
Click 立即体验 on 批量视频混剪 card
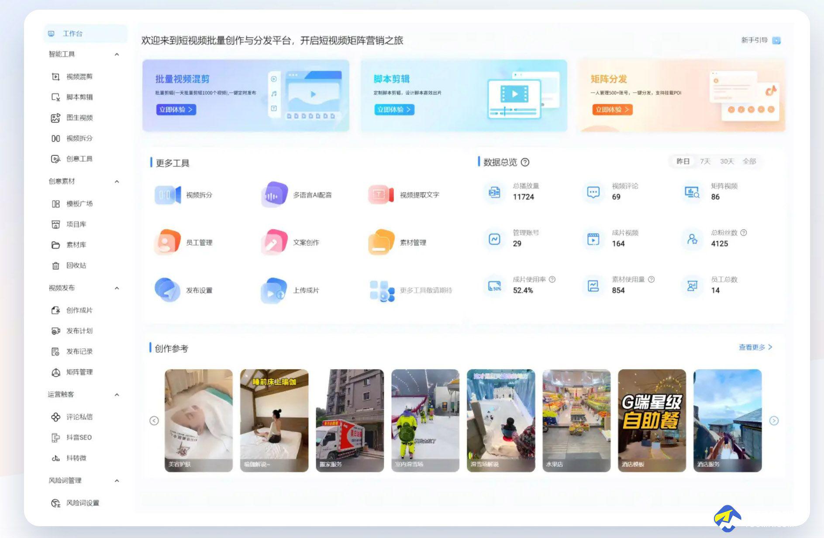point(176,109)
